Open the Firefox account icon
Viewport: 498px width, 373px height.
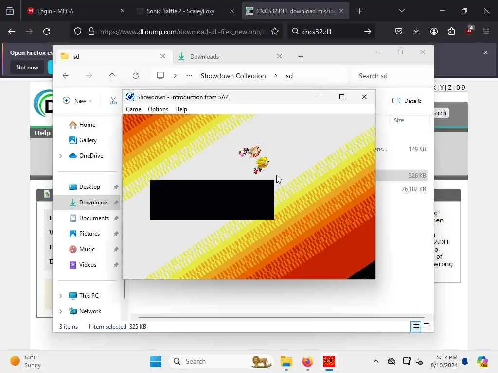[434, 32]
